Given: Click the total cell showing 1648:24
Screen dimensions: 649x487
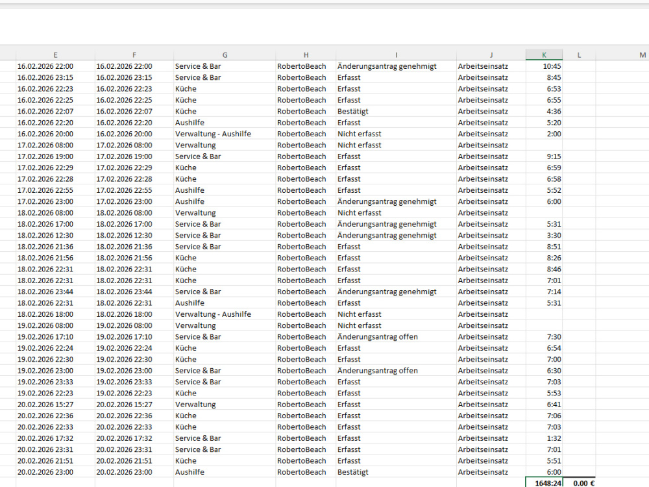Looking at the screenshot, I should [x=544, y=483].
